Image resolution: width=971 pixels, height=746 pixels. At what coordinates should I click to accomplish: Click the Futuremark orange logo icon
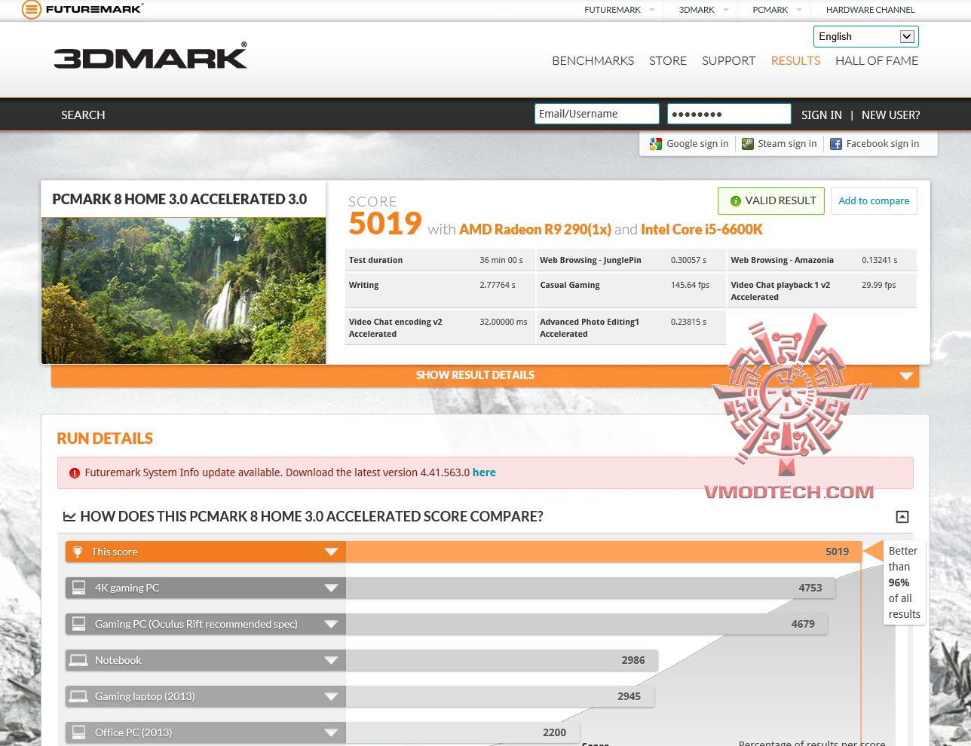(32, 10)
